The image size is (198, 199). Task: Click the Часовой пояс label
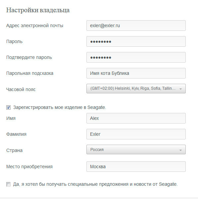21,89
